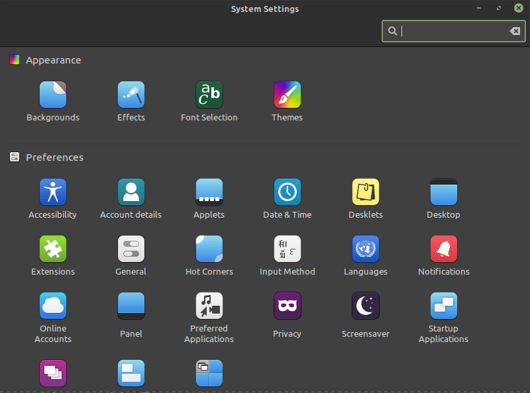Viewport: 530px width, 393px height.
Task: Open Input Method settings
Action: click(288, 249)
